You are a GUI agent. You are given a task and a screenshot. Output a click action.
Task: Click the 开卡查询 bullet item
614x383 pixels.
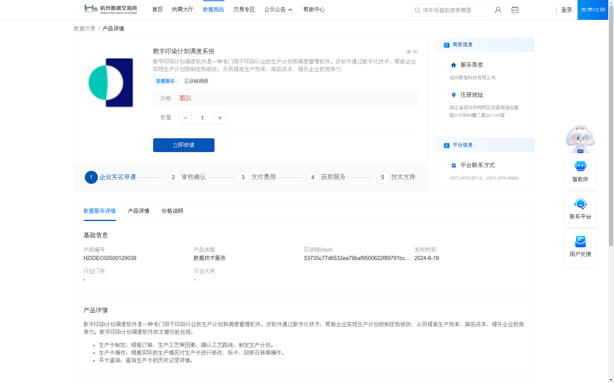tap(146, 360)
